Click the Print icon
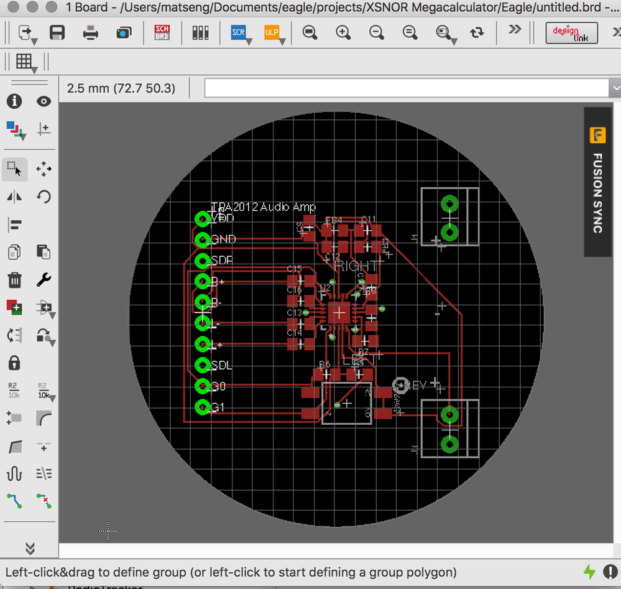The image size is (621, 589). (x=90, y=32)
